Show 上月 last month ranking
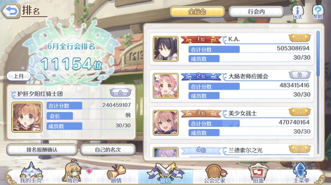Screen dimensions: 331x185 [x=18, y=76]
